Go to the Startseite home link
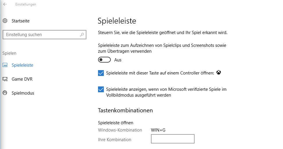 point(20,21)
